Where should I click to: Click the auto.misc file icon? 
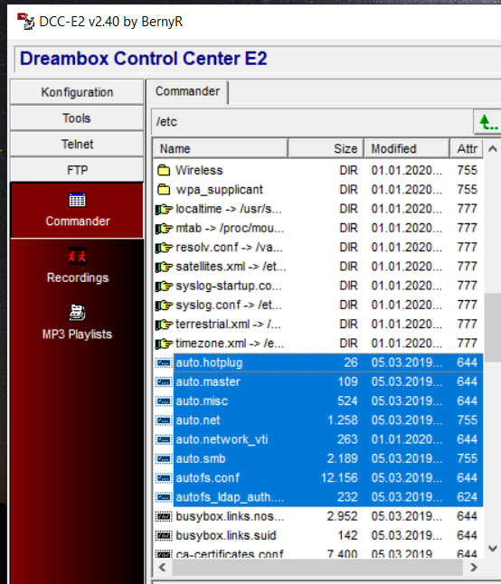(164, 401)
